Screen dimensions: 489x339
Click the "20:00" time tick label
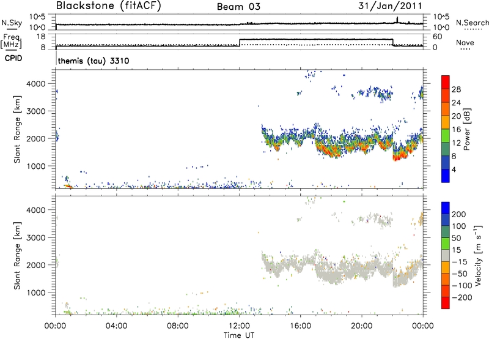(362, 326)
